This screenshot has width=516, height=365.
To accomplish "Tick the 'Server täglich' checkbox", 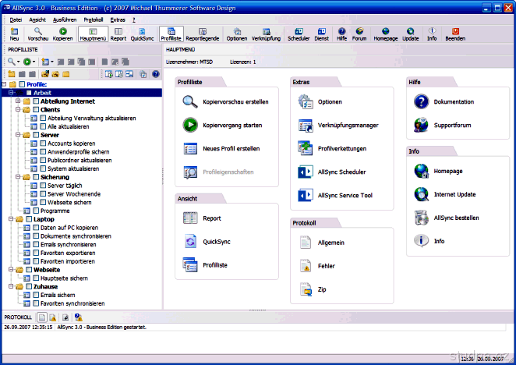I will click(x=44, y=186).
